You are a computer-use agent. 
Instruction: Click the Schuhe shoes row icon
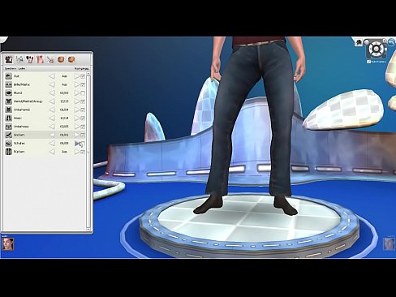(9, 143)
